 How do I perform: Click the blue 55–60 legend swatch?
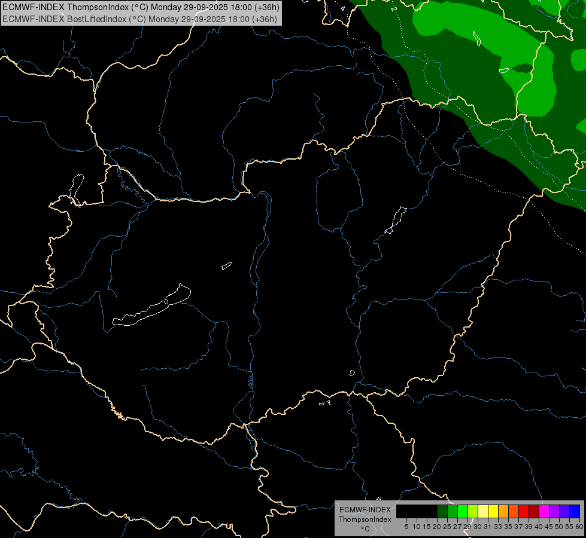(574, 512)
